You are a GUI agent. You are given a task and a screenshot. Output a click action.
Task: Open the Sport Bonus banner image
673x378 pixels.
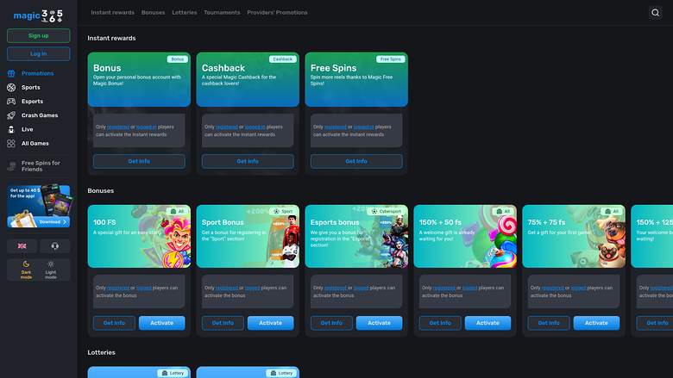coord(248,236)
